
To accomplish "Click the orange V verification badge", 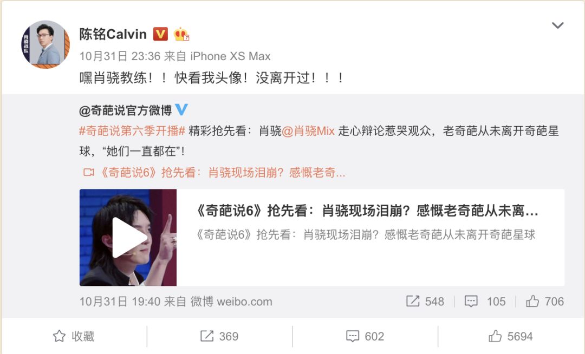I will point(160,34).
